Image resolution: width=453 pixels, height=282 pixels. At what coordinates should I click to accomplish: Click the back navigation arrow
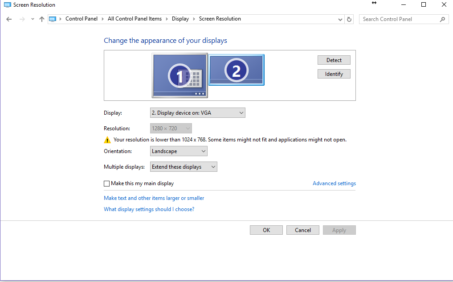[x=9, y=19]
